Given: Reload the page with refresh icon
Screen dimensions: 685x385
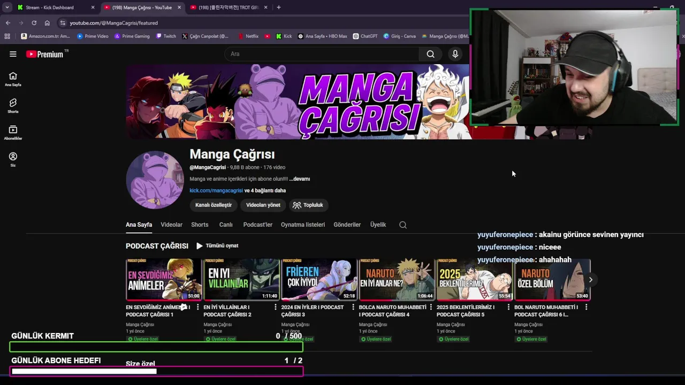Looking at the screenshot, I should (x=34, y=23).
